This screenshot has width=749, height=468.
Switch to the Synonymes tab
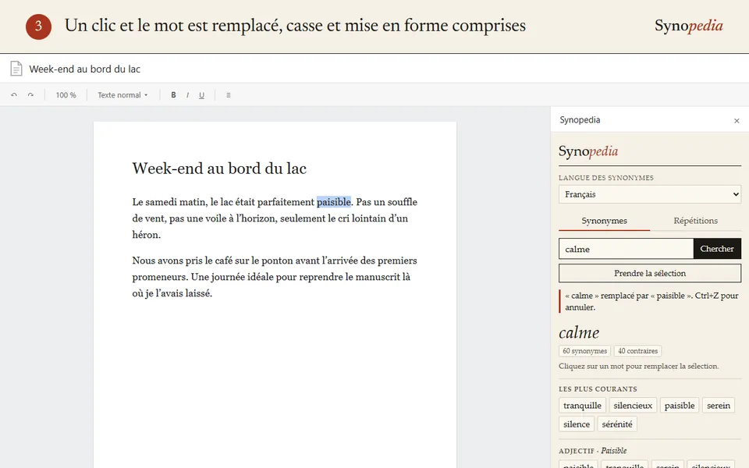click(604, 221)
